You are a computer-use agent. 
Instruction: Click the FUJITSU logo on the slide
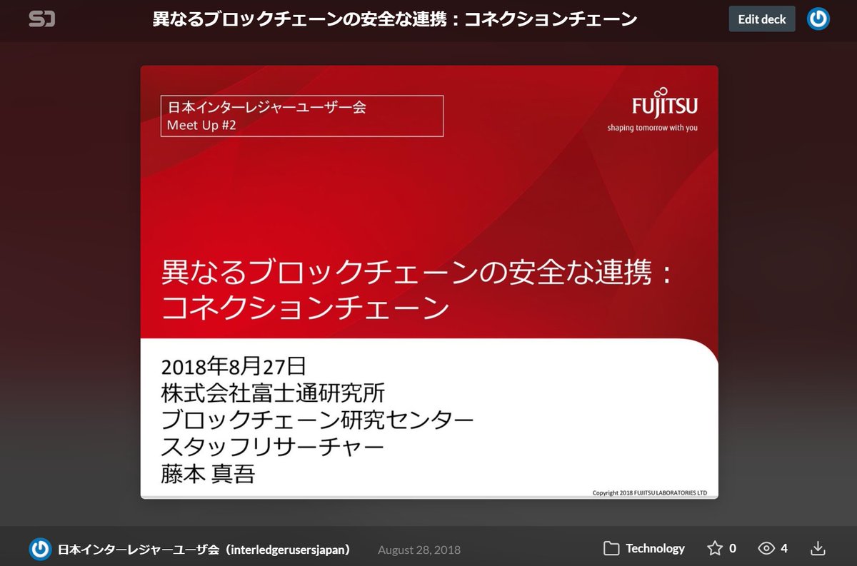(x=665, y=106)
